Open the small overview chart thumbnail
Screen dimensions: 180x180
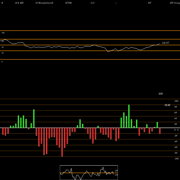[89, 172]
